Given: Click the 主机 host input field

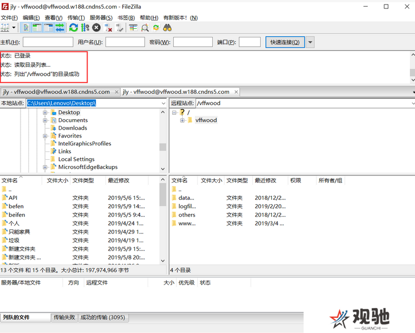Looking at the screenshot, I should point(48,42).
